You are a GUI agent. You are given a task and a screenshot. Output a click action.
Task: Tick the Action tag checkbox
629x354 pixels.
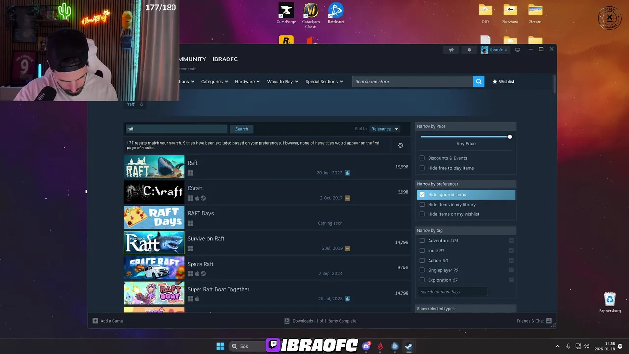[x=422, y=261]
